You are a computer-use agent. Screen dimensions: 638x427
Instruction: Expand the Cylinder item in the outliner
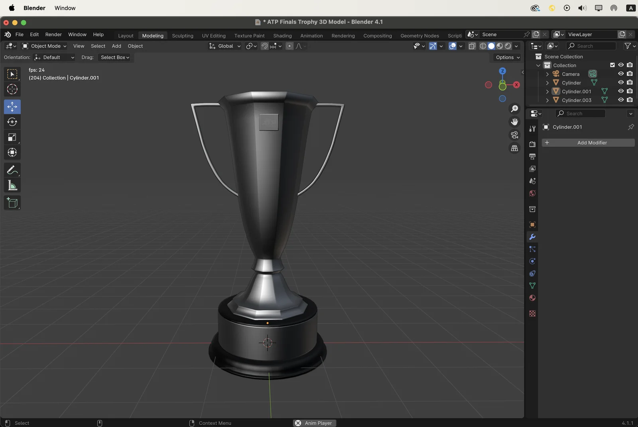pos(547,82)
